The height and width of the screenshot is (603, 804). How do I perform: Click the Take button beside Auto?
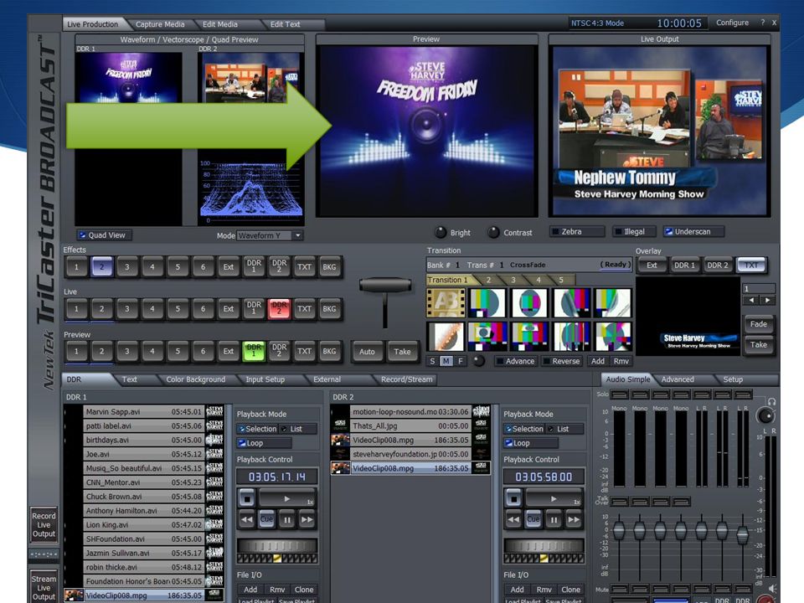[402, 352]
